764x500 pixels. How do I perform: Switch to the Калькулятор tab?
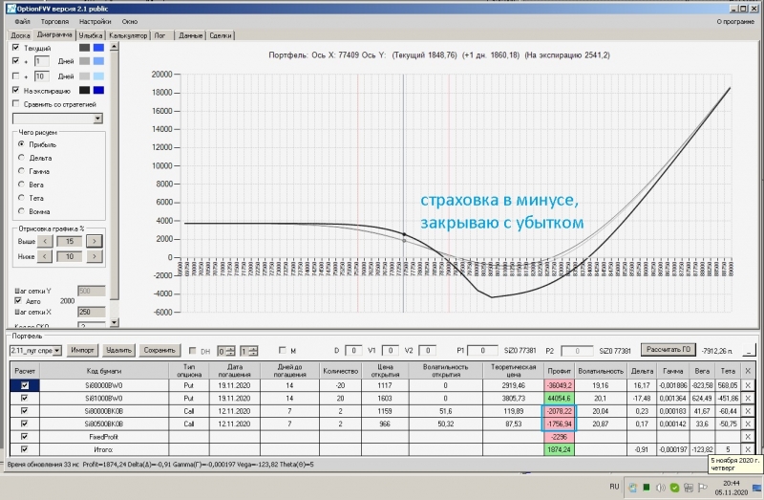point(128,35)
